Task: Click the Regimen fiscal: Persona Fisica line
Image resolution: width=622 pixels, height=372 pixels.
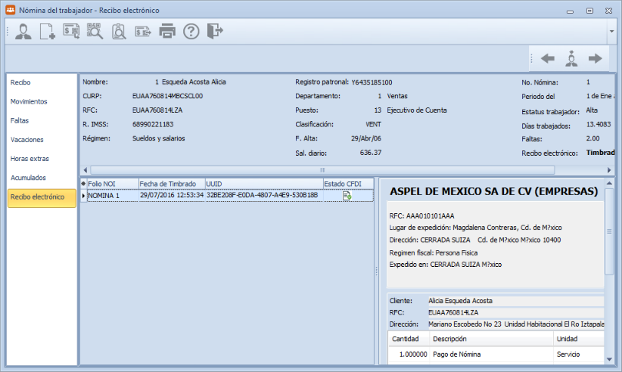Action: (433, 253)
